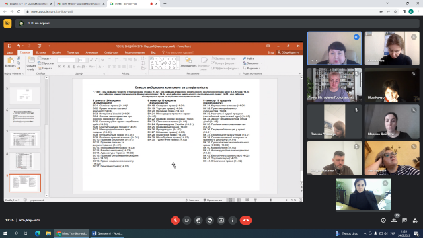Image resolution: width=423 pixels, height=238 pixels.
Task: Select slide 8 thumbnail
Action: (25, 161)
